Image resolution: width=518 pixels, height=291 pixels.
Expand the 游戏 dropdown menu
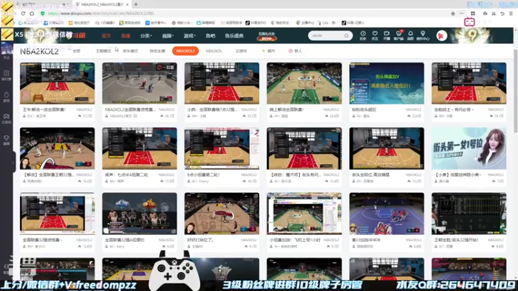(190, 36)
